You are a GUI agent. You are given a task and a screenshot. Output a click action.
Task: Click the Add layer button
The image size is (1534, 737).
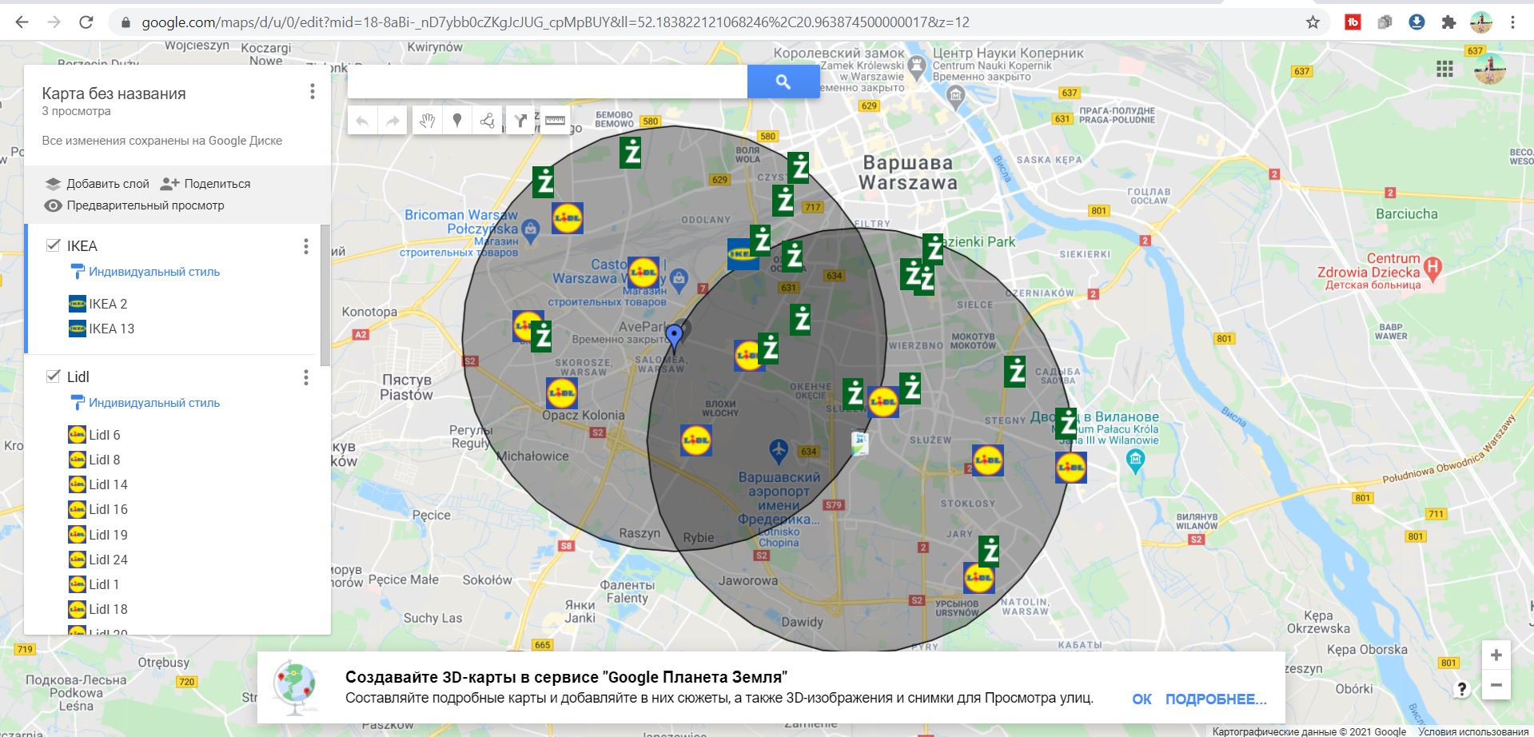[x=98, y=184]
